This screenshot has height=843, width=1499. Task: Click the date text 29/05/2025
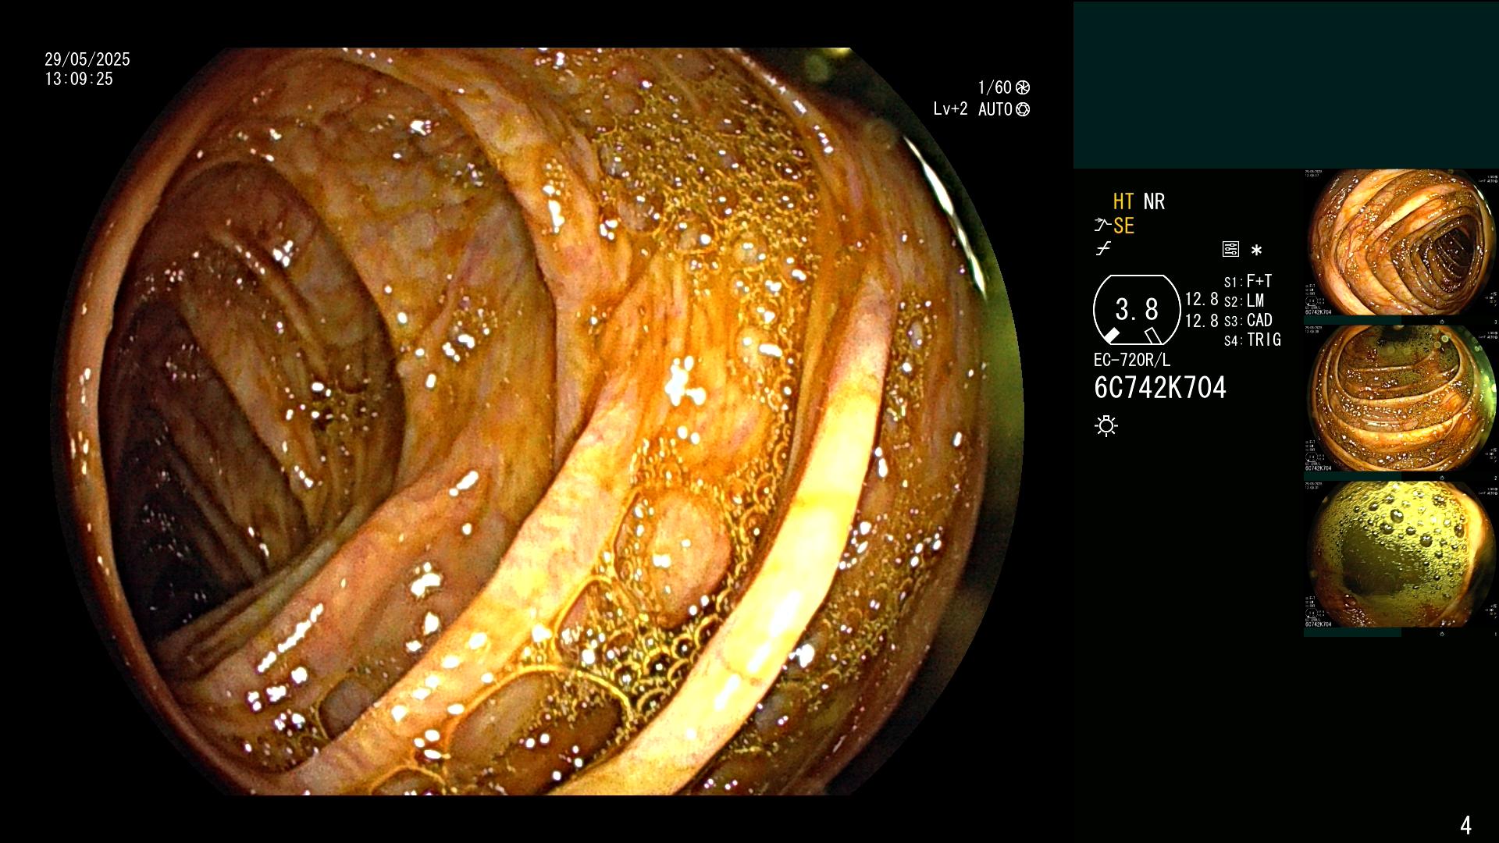coord(87,59)
